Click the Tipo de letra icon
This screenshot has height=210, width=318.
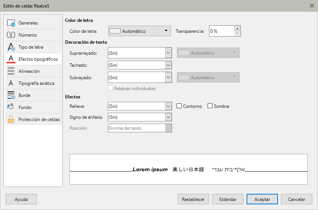coord(11,47)
